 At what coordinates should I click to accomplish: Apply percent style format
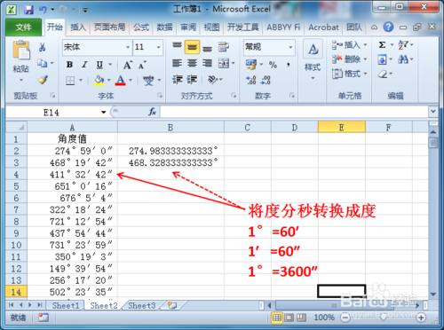pyautogui.click(x=273, y=65)
